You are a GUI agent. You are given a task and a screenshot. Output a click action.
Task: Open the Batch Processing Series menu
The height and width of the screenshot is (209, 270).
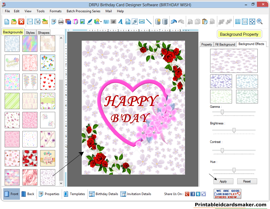click(83, 11)
